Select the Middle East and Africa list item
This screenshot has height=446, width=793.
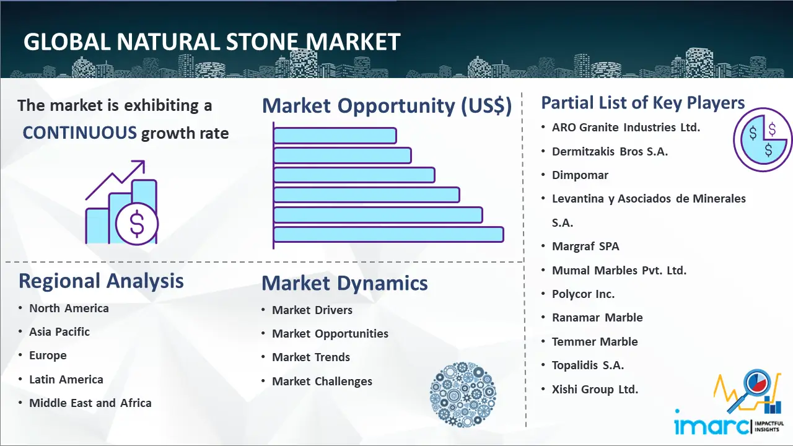[90, 403]
